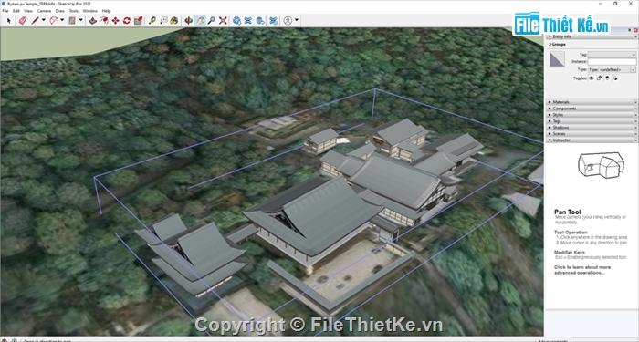Click the Instructor house illustration

[601, 165]
